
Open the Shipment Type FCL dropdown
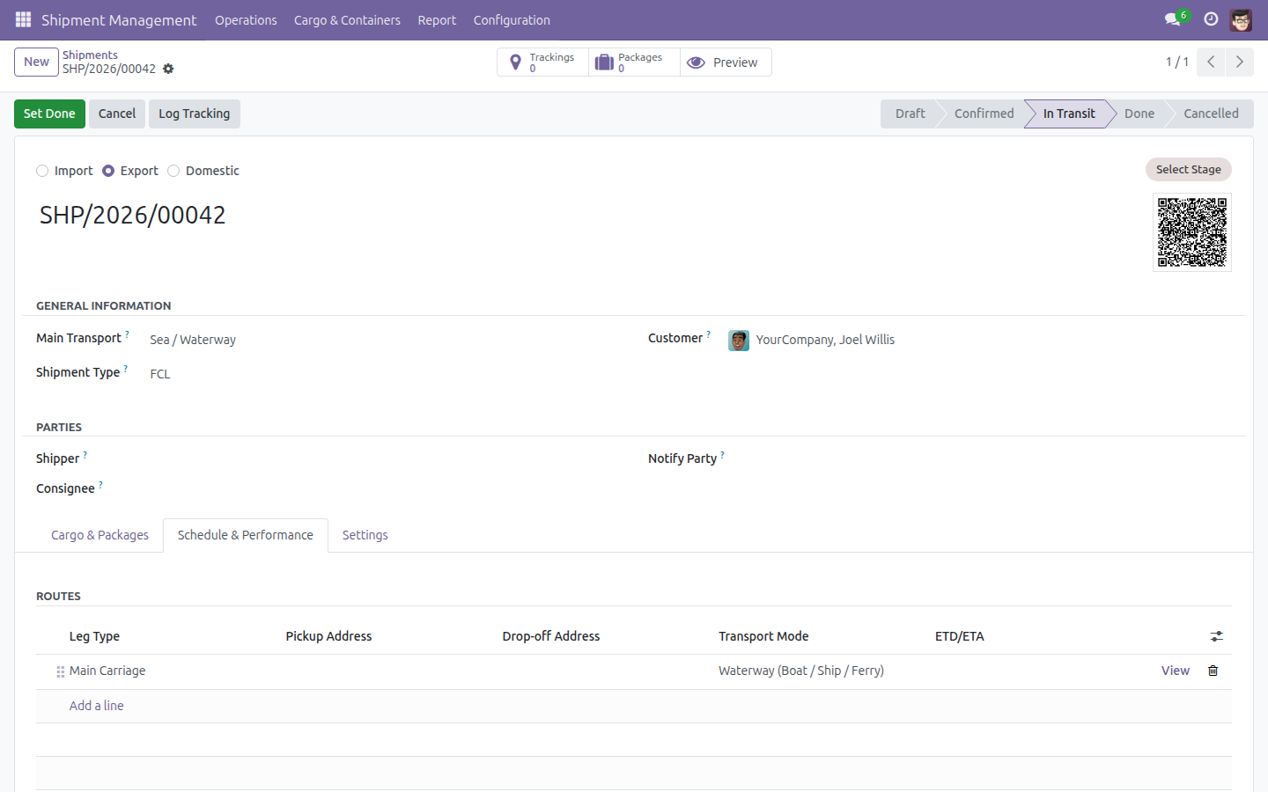[387, 374]
